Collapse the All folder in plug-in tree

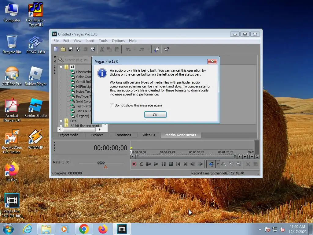61,67
